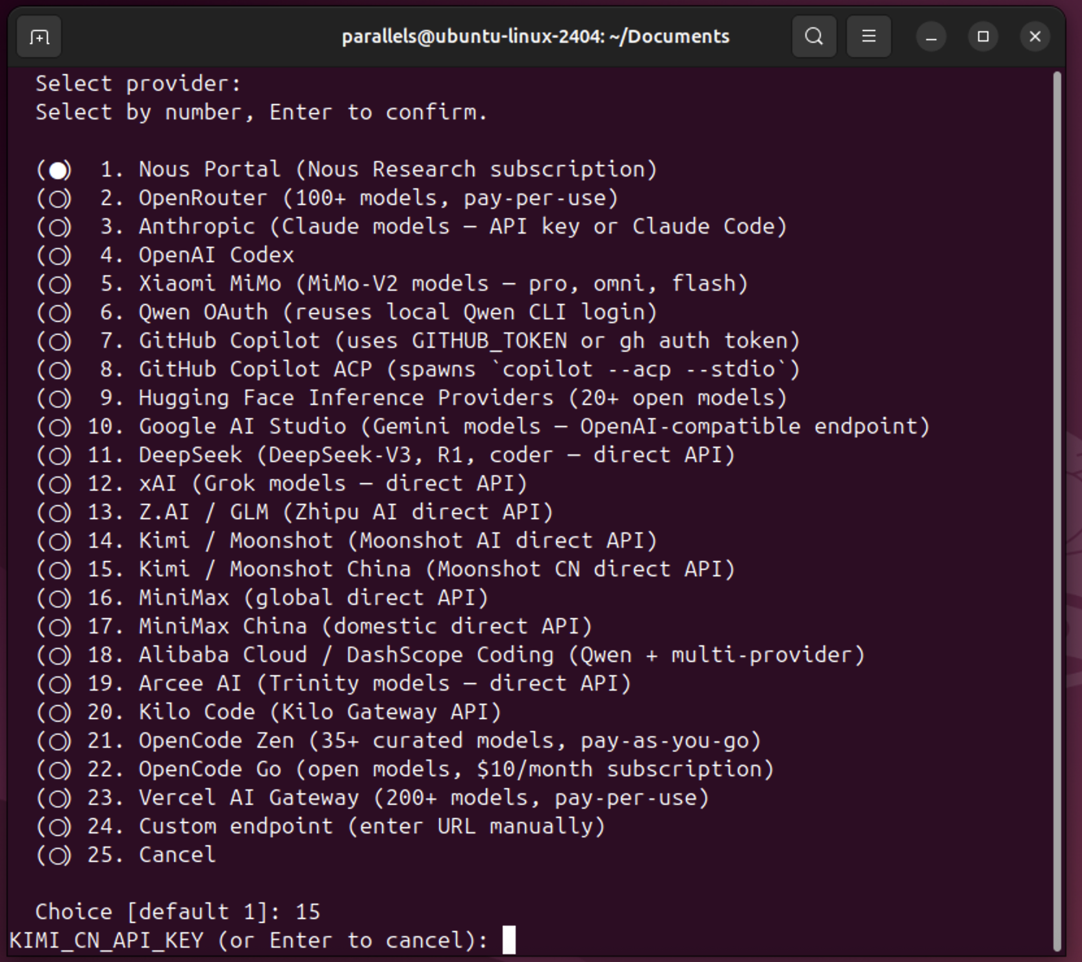Close the terminal window
The width and height of the screenshot is (1082, 962).
pos(1035,37)
